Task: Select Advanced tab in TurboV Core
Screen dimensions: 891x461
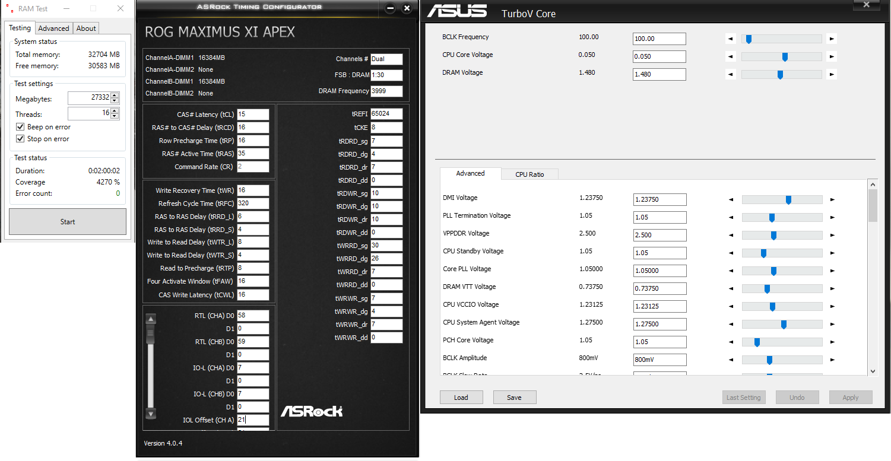Action: tap(471, 173)
